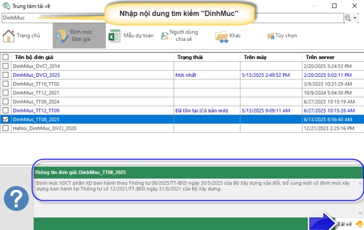
Task: Click local date 5/13/2025 9:09:11 AM
Action: [266, 110]
